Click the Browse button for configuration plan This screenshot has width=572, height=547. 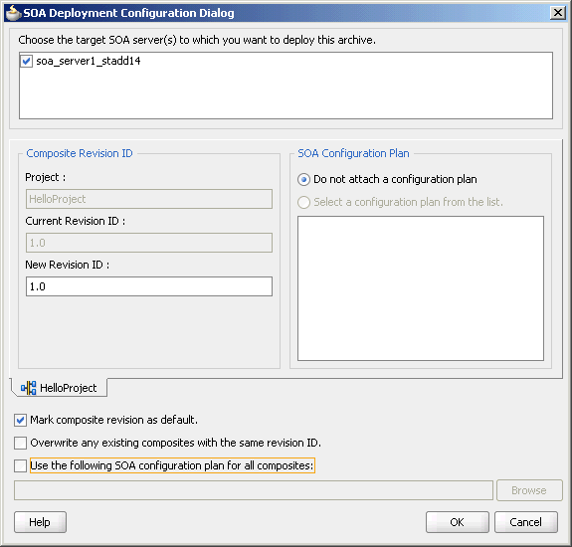click(529, 490)
